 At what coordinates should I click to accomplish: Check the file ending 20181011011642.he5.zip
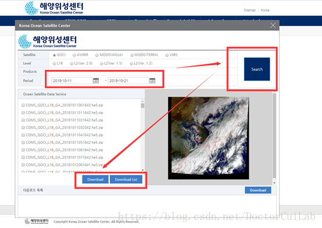coord(23,113)
